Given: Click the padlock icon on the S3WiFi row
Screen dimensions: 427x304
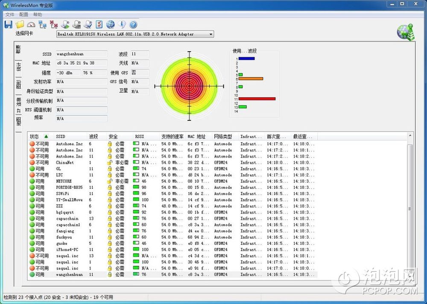Looking at the screenshot, I should click(110, 194).
